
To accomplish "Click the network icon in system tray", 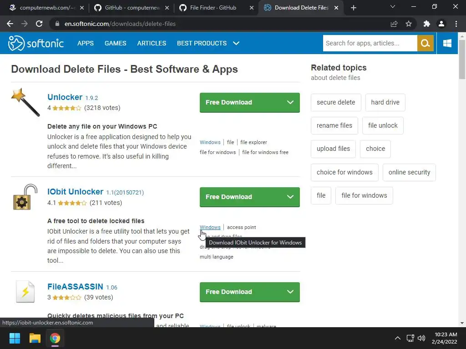I will tap(410, 338).
